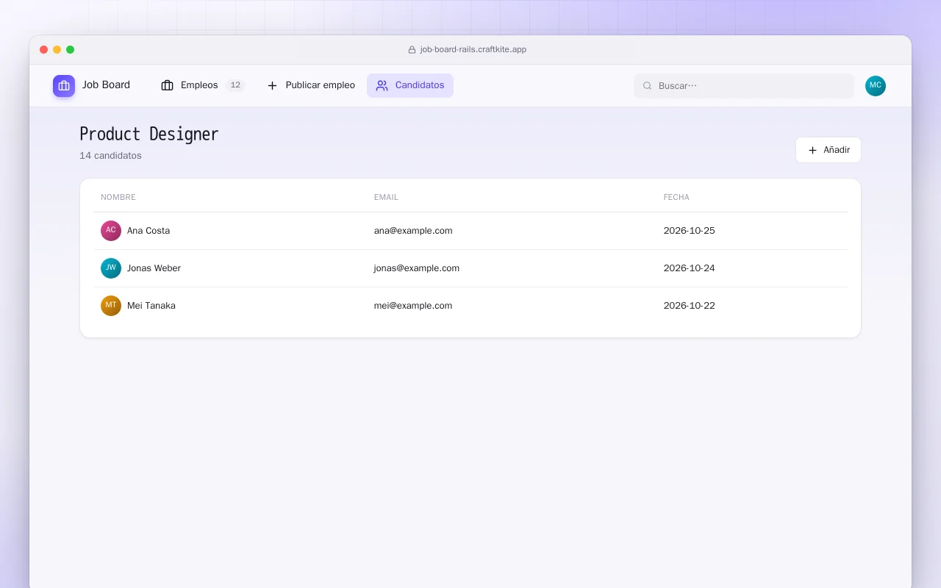
Task: Focus the Buscar search field
Action: (744, 86)
